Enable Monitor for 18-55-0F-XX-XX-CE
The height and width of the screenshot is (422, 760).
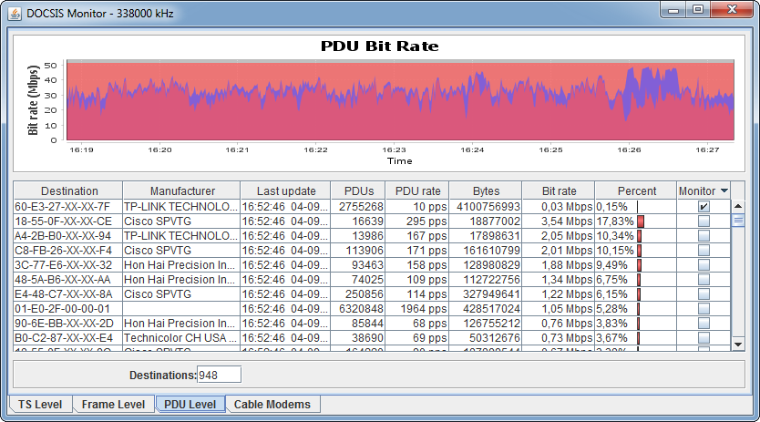click(x=704, y=221)
